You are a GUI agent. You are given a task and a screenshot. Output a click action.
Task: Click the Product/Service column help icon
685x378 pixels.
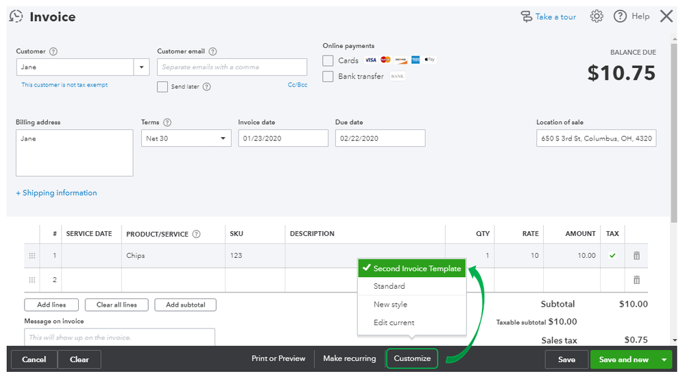pos(197,234)
